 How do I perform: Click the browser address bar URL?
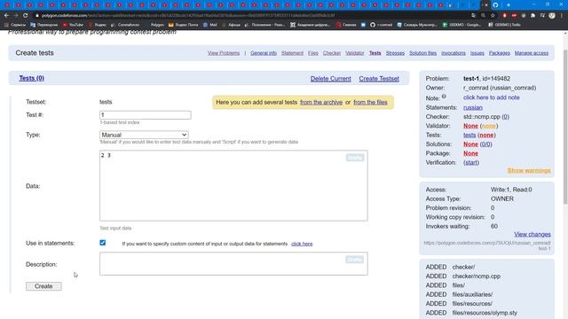coord(188,16)
